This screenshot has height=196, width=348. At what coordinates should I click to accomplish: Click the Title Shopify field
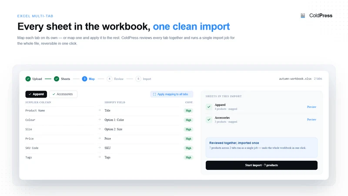[x=107, y=111]
